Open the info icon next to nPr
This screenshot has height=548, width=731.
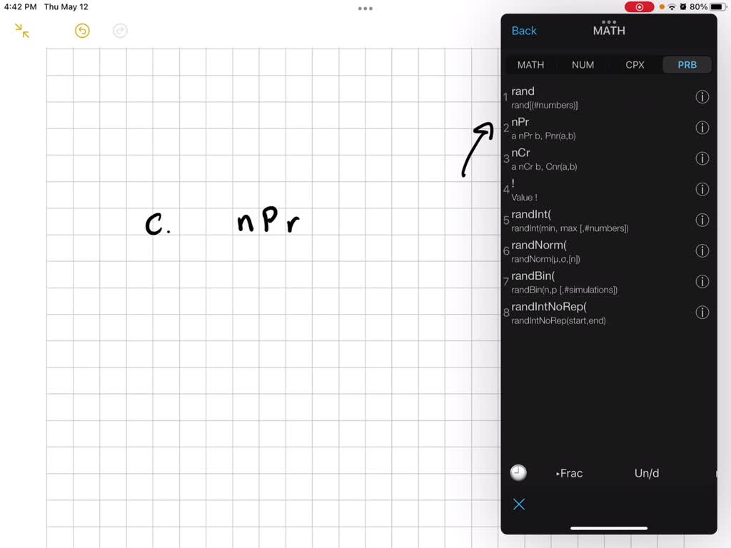click(x=702, y=128)
